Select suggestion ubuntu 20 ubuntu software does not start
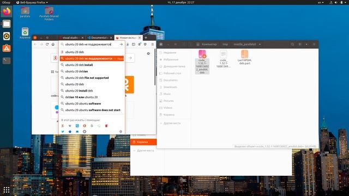Screen dimensions: 349x196 coord(92,110)
